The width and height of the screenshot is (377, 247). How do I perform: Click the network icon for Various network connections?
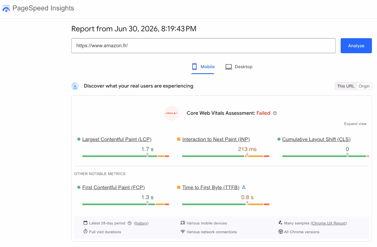tap(183, 232)
